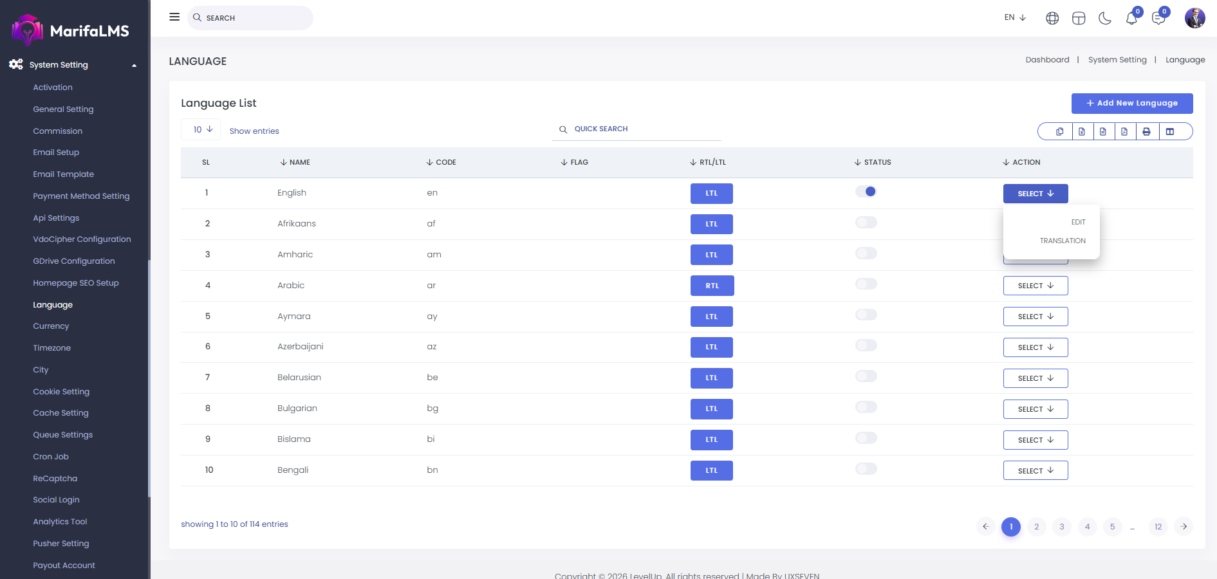Export language list as PDF

pos(1124,132)
